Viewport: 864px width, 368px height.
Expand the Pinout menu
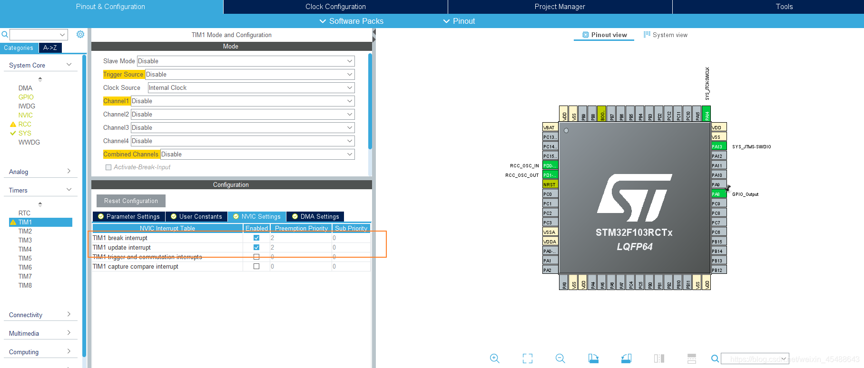459,21
